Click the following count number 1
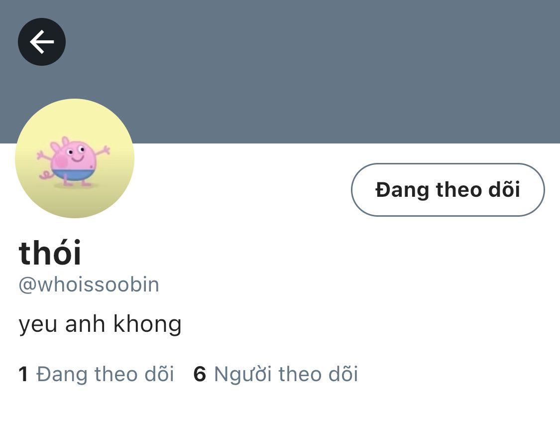This screenshot has height=423, width=560. click(x=23, y=374)
